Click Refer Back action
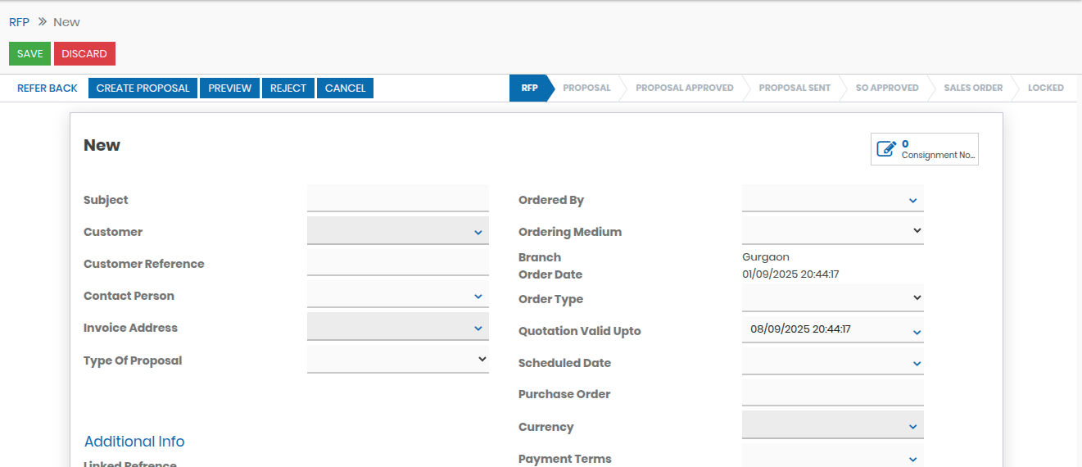Viewport: 1082px width, 467px height. coord(48,88)
